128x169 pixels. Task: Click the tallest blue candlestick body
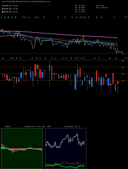point(76,82)
